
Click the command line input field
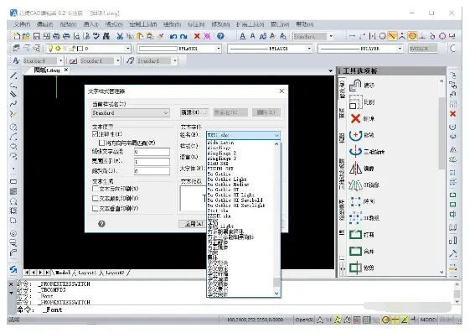click(x=236, y=310)
